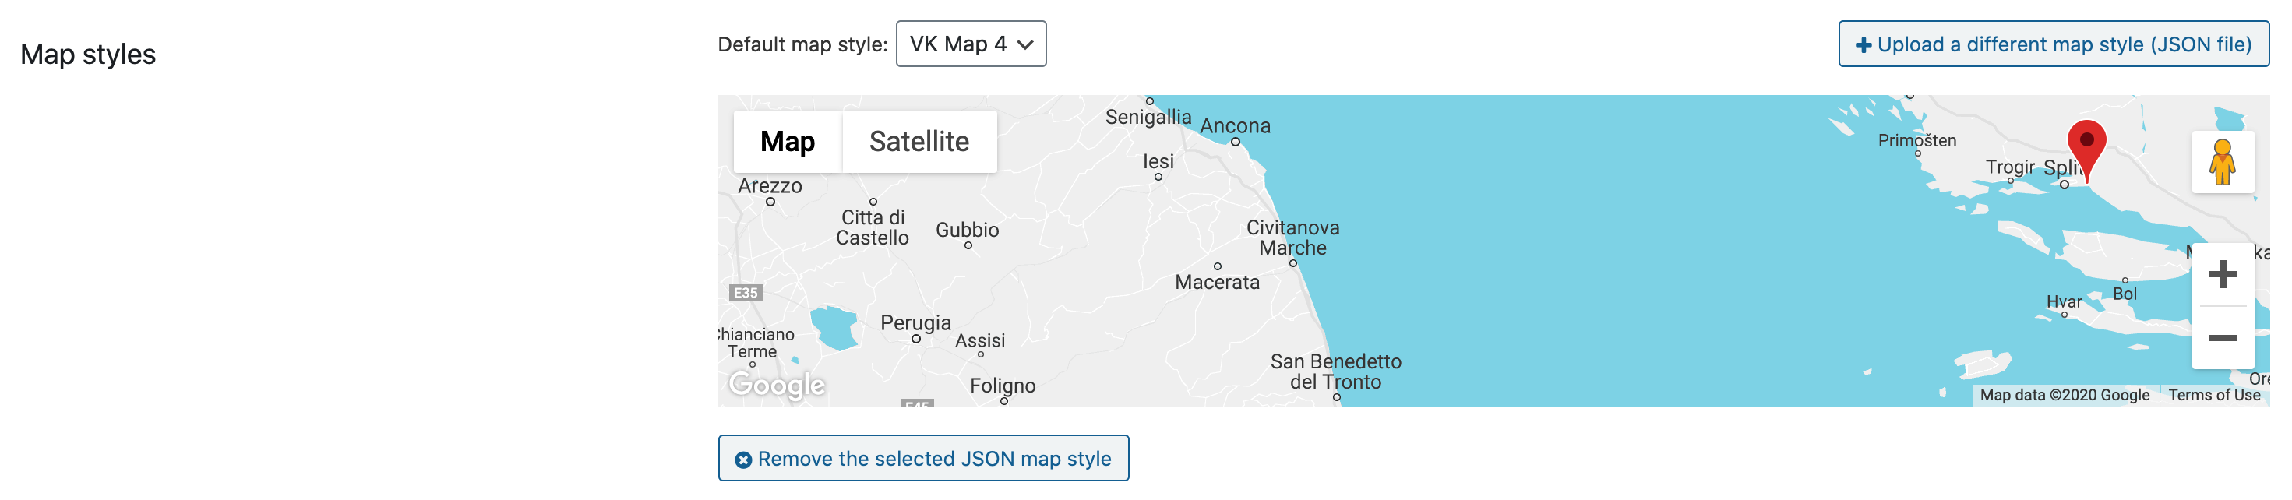Remove the selected JSON map style
2292x500 pixels.
click(922, 458)
